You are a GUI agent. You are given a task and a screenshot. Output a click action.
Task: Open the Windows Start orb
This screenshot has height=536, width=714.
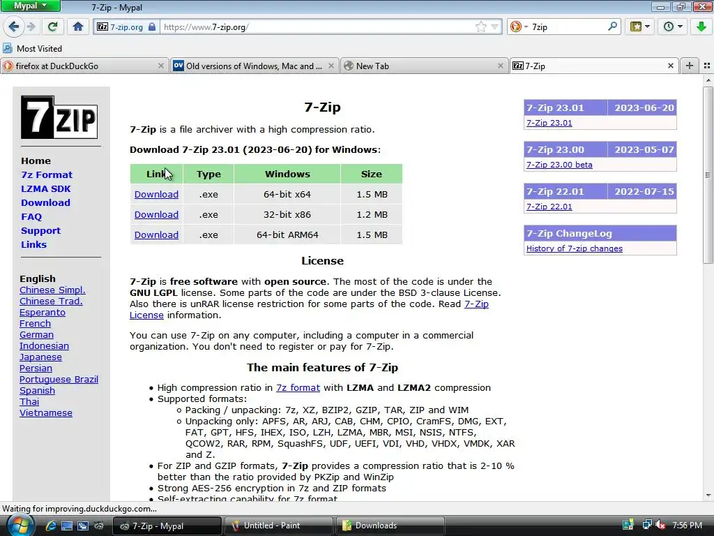20,526
